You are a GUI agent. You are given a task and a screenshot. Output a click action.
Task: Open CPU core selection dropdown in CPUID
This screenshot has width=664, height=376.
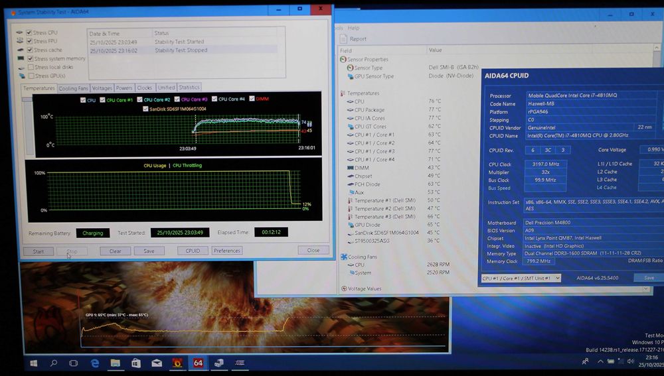click(x=521, y=279)
